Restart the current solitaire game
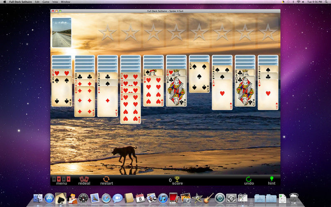 pyautogui.click(x=106, y=180)
